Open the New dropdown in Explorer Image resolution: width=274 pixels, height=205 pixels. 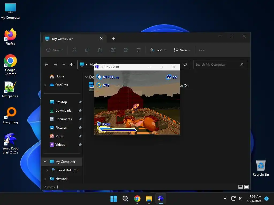pos(54,50)
